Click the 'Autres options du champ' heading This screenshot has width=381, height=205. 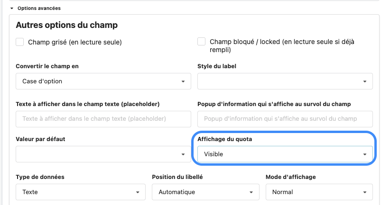click(66, 25)
